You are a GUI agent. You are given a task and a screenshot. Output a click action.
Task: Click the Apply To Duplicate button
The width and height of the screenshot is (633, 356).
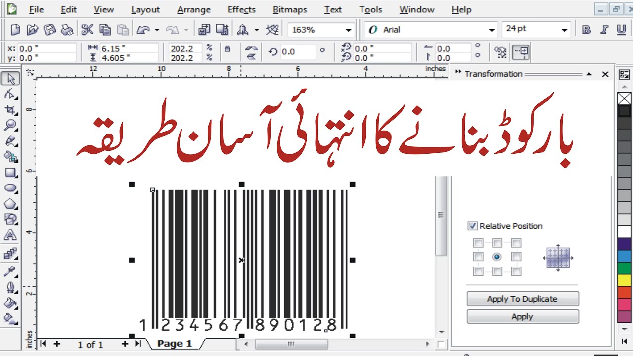(522, 299)
